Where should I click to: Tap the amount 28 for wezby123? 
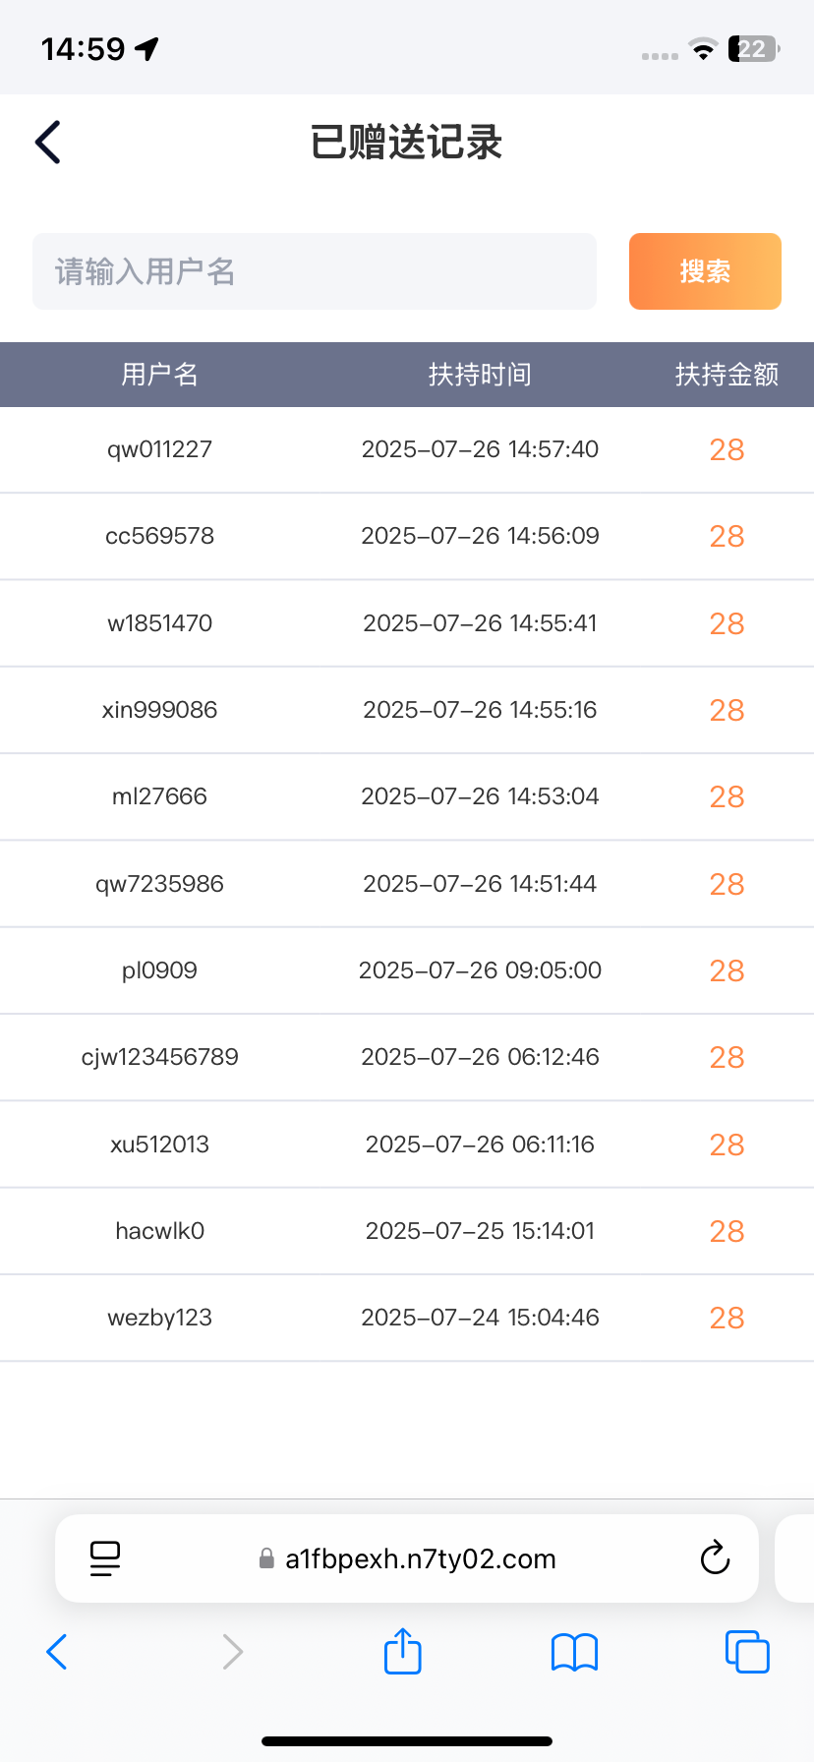click(727, 1318)
